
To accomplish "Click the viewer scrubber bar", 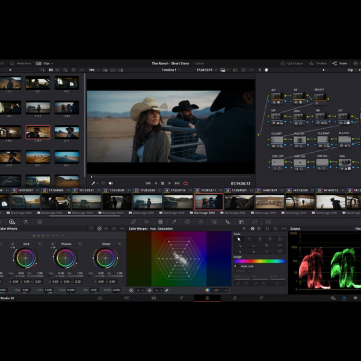I will coord(171,177).
